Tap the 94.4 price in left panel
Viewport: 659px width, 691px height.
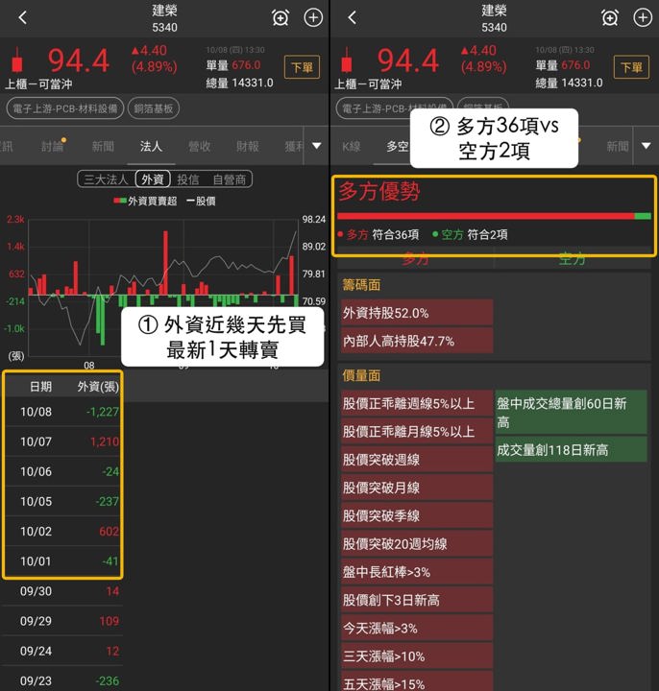click(x=79, y=60)
